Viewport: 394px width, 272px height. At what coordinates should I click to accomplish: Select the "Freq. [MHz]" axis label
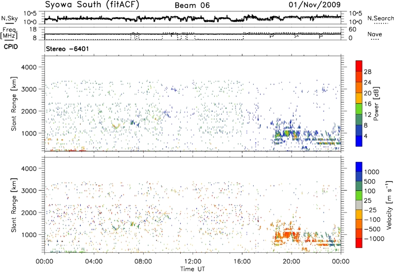coord(9,33)
